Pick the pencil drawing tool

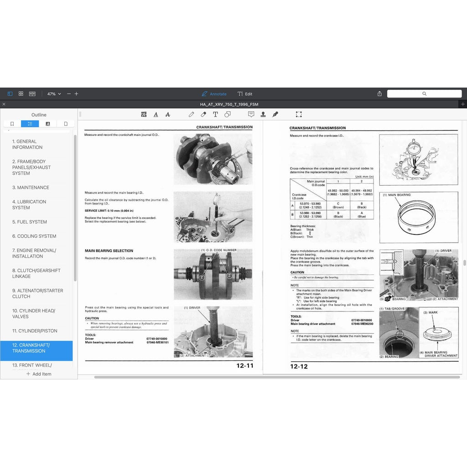pos(192,114)
